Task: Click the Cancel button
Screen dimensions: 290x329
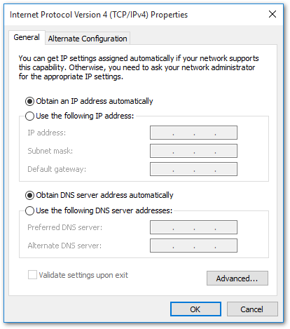Action: click(252, 309)
